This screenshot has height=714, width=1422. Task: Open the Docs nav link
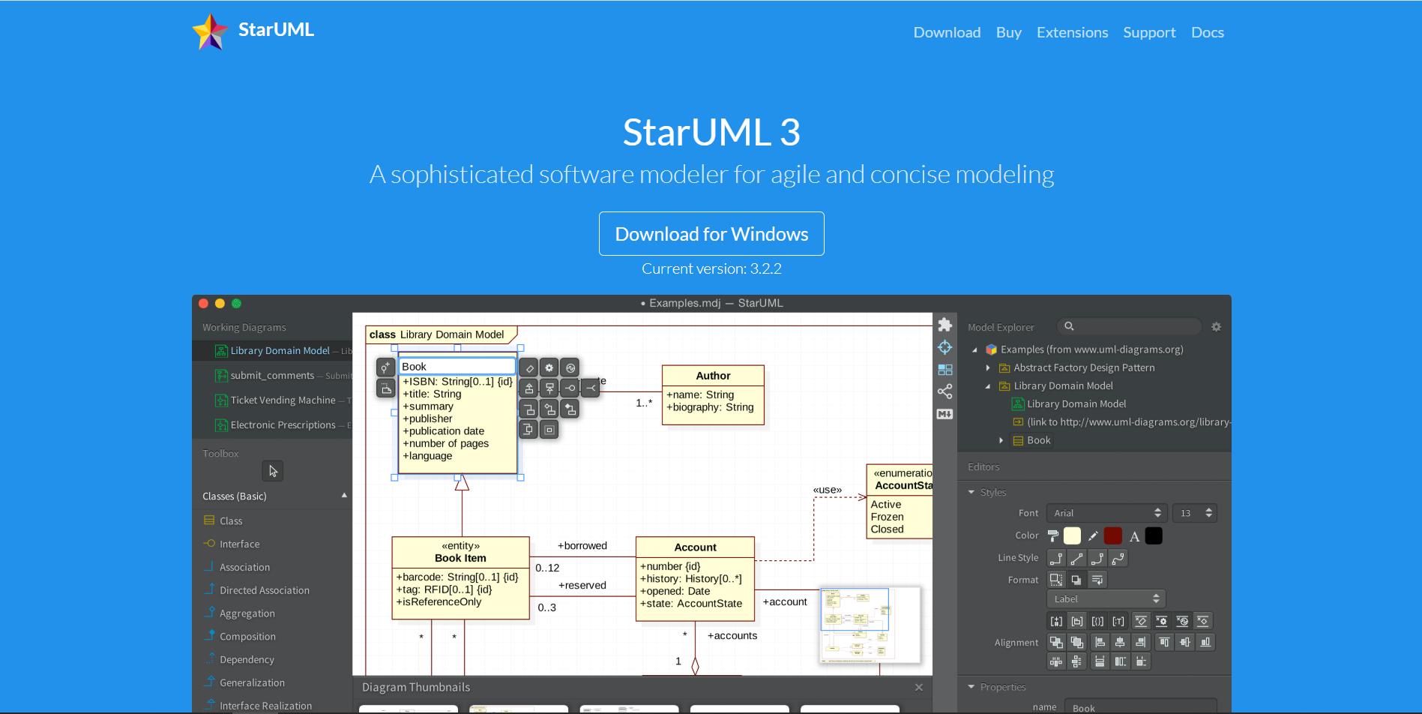point(1207,32)
